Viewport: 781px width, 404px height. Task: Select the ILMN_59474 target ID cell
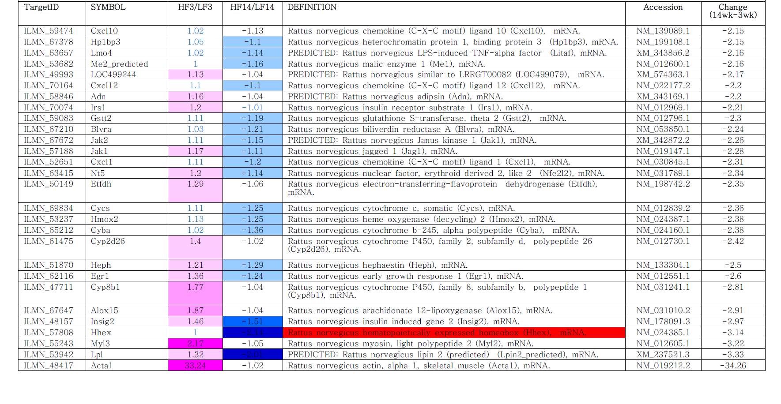(52, 31)
